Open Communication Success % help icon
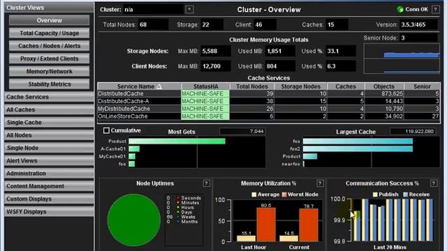This screenshot has width=447, height=251. coord(434,183)
